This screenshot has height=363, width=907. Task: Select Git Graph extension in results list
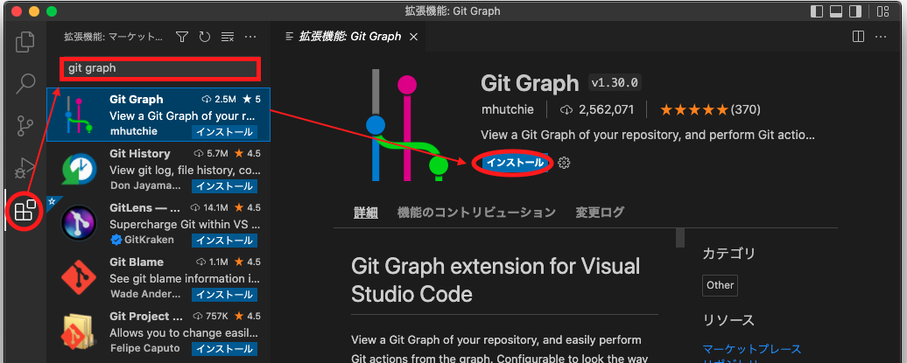click(x=158, y=115)
